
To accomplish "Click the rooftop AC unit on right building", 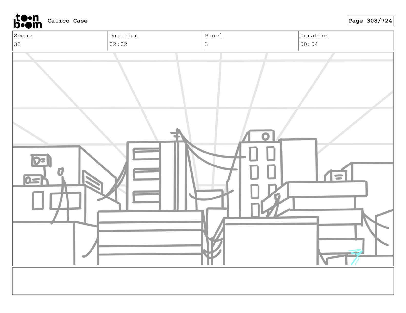I will click(x=338, y=176).
